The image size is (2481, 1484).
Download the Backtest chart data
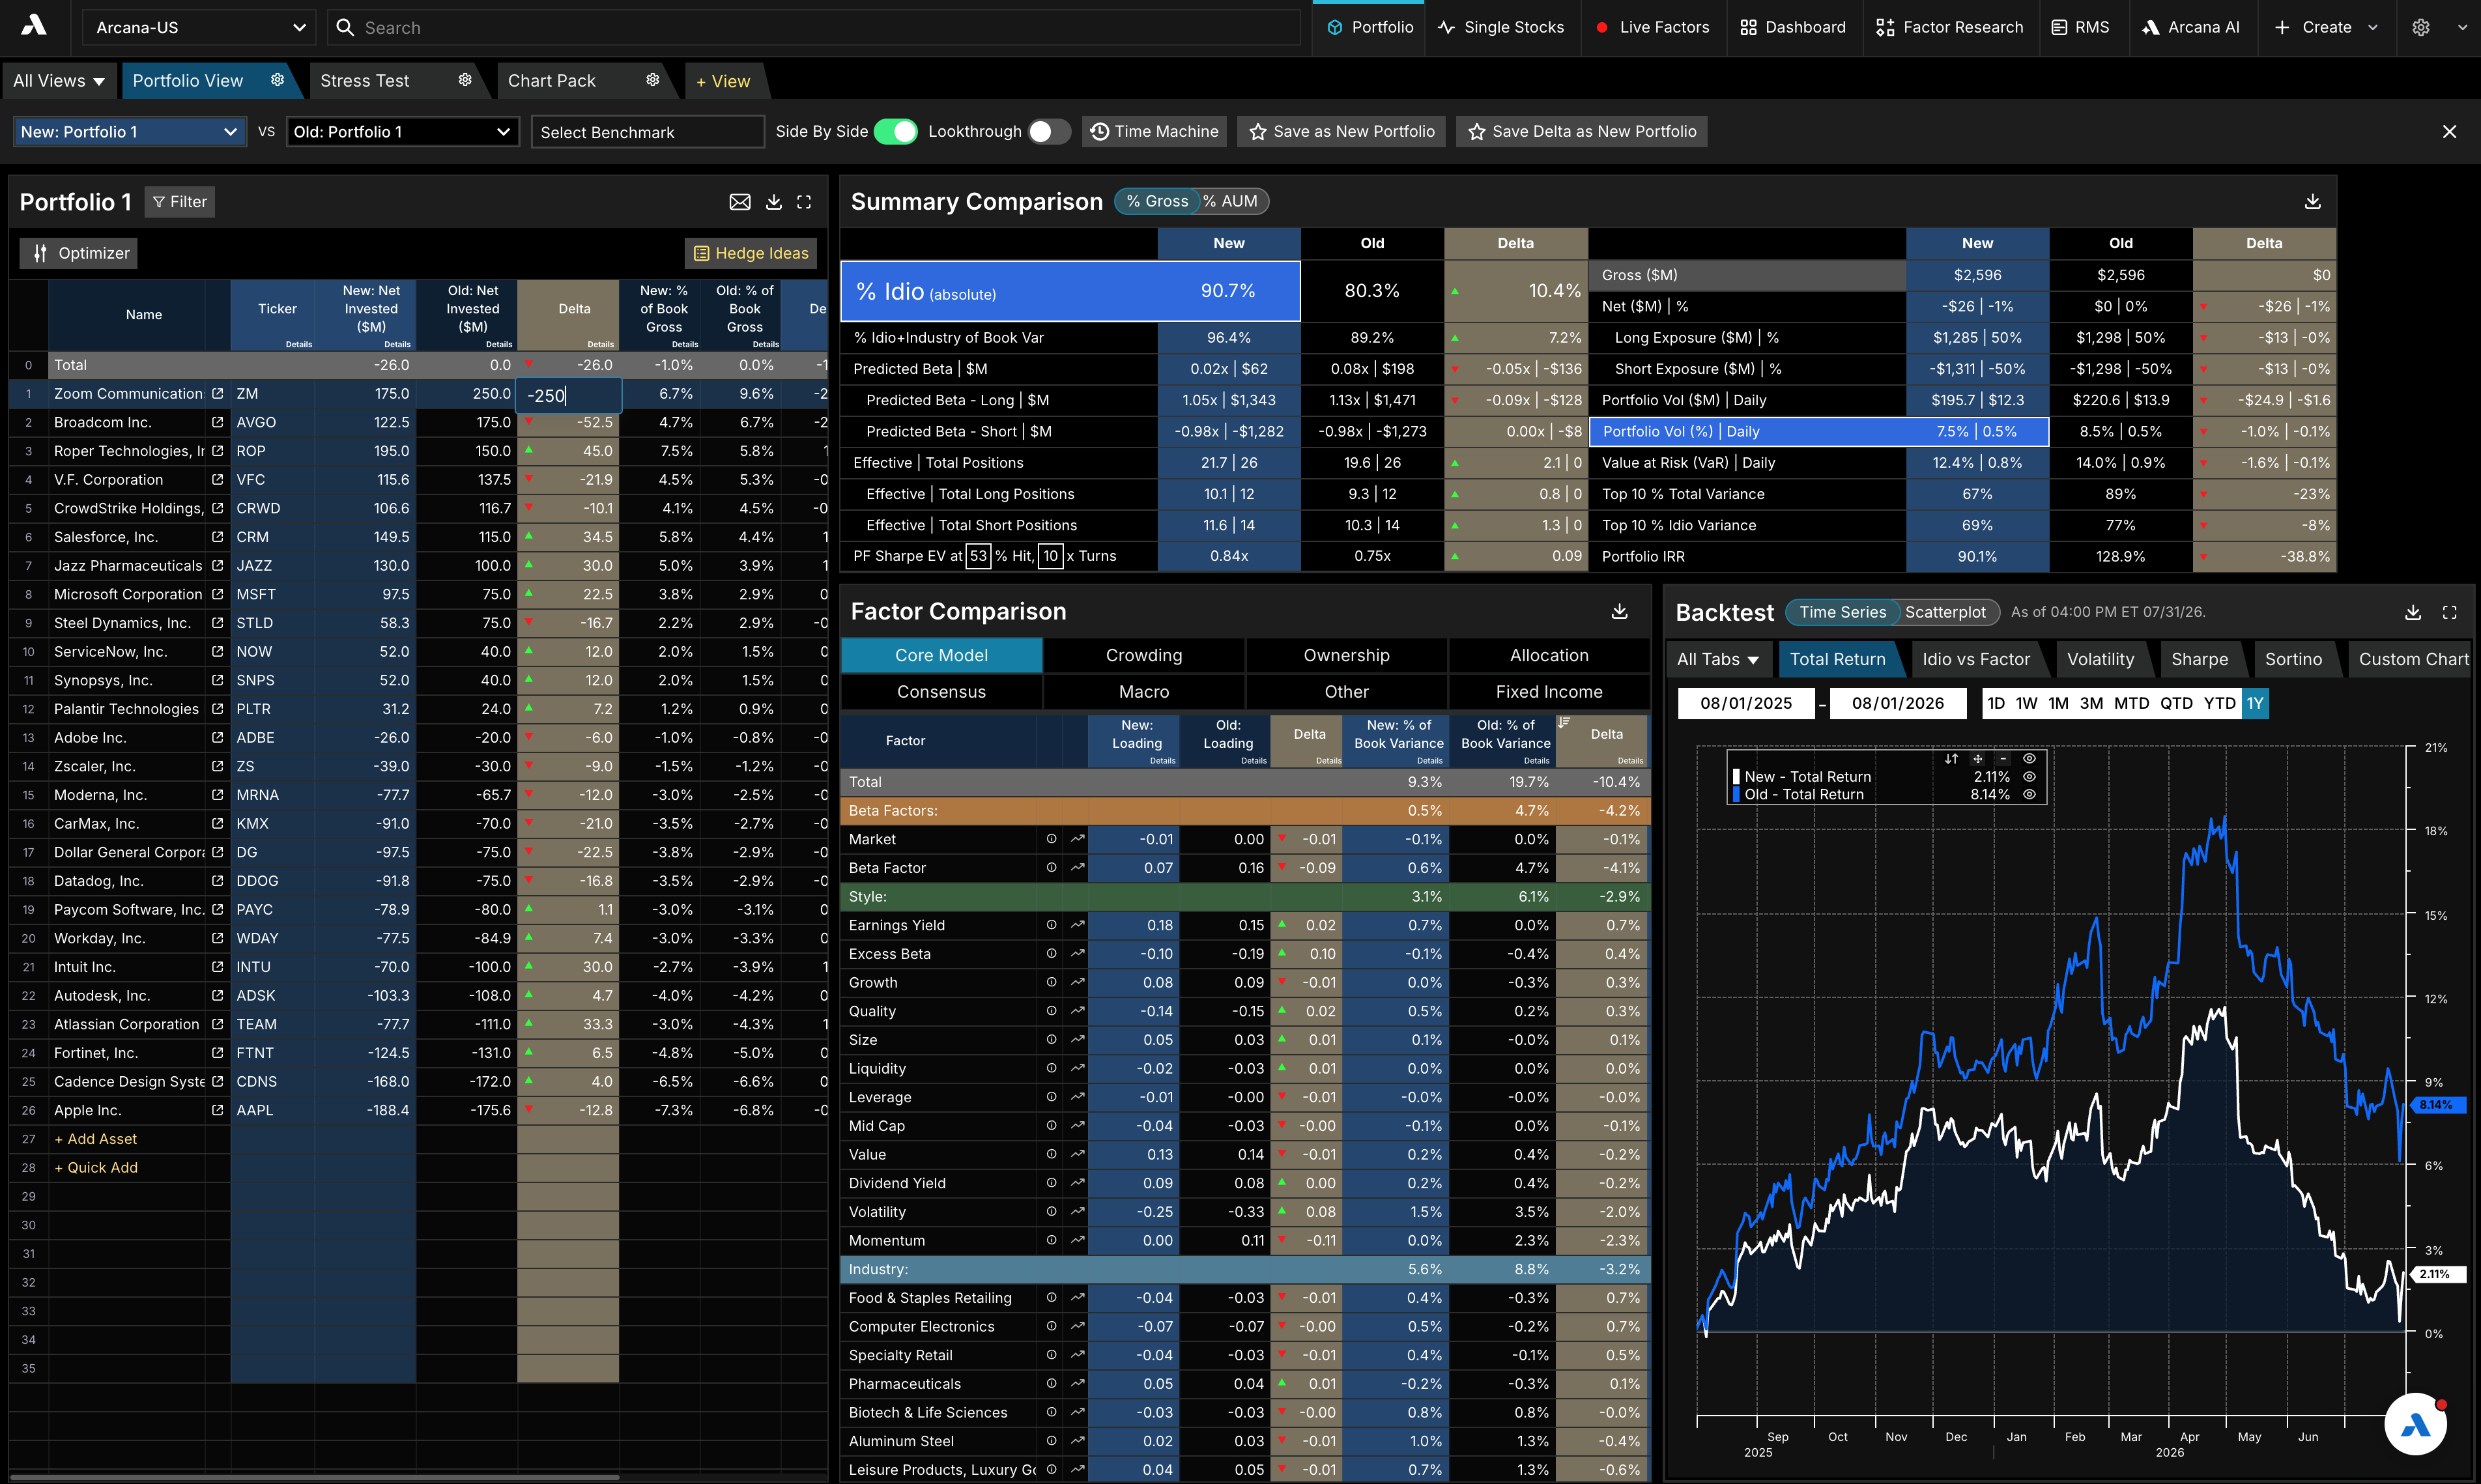pos(2412,612)
